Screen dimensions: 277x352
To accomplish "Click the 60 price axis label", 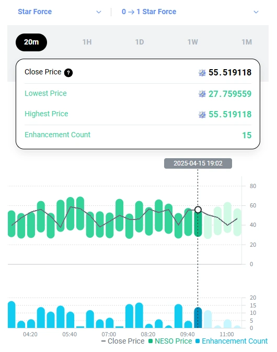I will (253, 205).
